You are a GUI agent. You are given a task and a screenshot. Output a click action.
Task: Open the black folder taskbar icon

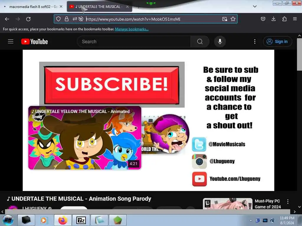pyautogui.click(x=26, y=220)
